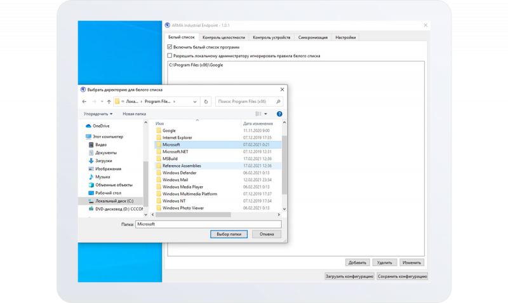This screenshot has height=303, width=508.
Task: Switch to Контроль целостности tab
Action: pyautogui.click(x=223, y=37)
